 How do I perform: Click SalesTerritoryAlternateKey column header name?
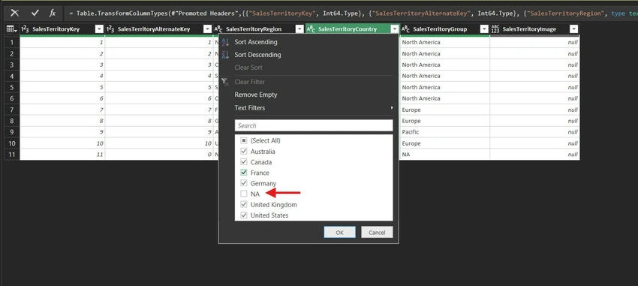point(154,29)
